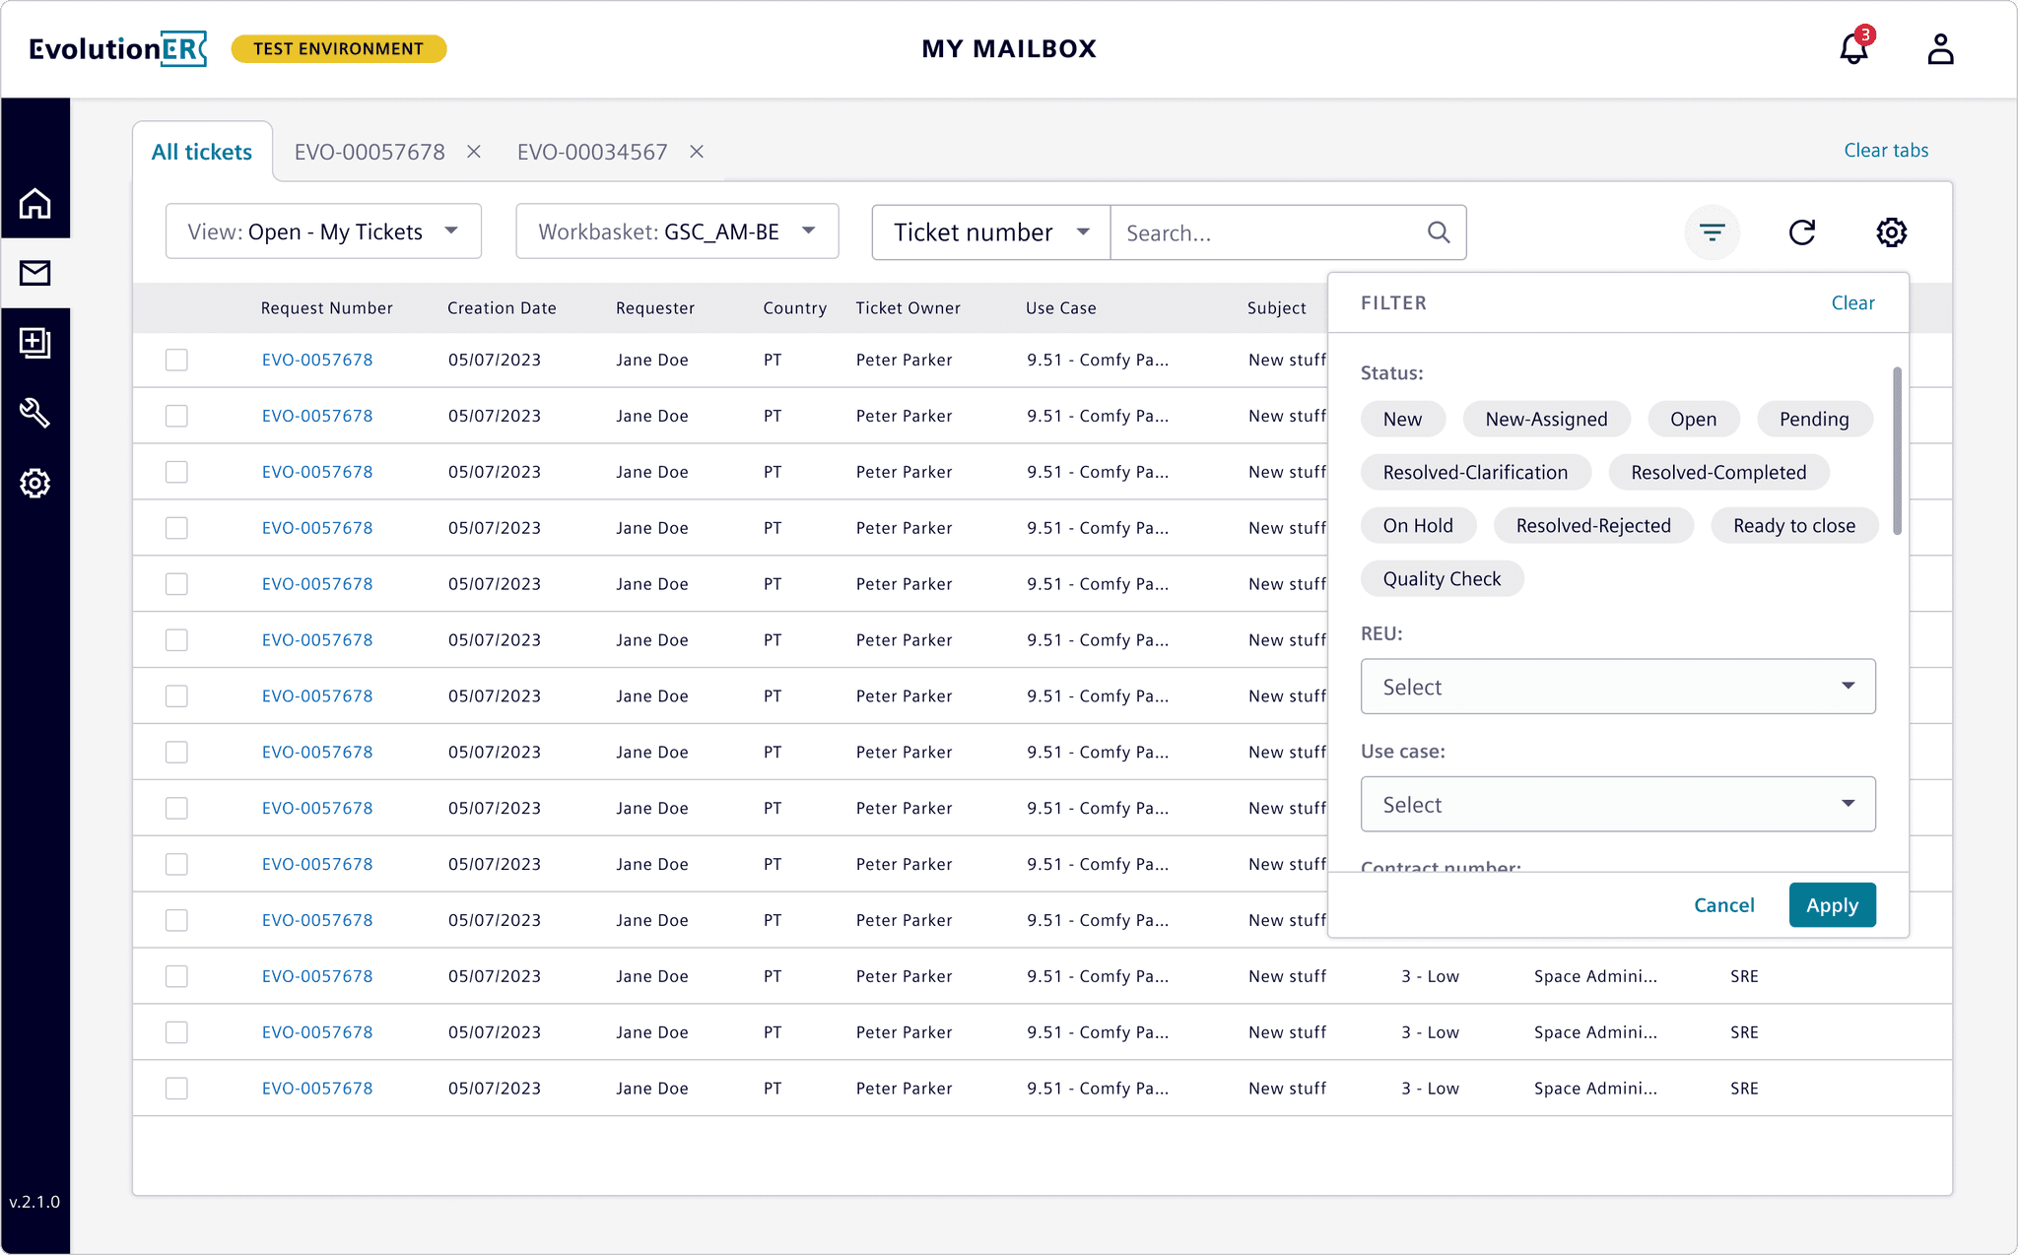Viewport: 2018px width, 1255px height.
Task: Open the Workbasket GSC_AM-BE dropdown
Action: pos(677,231)
